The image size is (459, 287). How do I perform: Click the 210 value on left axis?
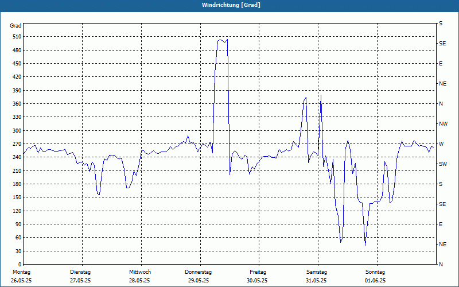point(17,170)
